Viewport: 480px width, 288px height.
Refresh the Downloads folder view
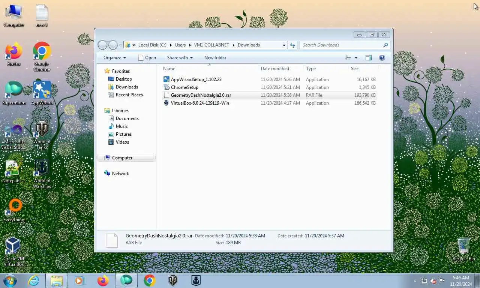coord(292,45)
